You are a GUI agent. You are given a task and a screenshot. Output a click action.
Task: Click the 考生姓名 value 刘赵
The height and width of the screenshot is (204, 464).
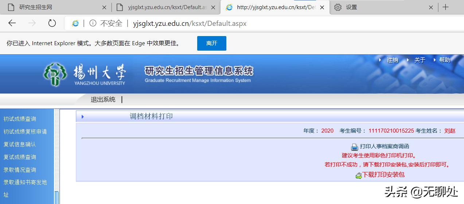point(450,130)
